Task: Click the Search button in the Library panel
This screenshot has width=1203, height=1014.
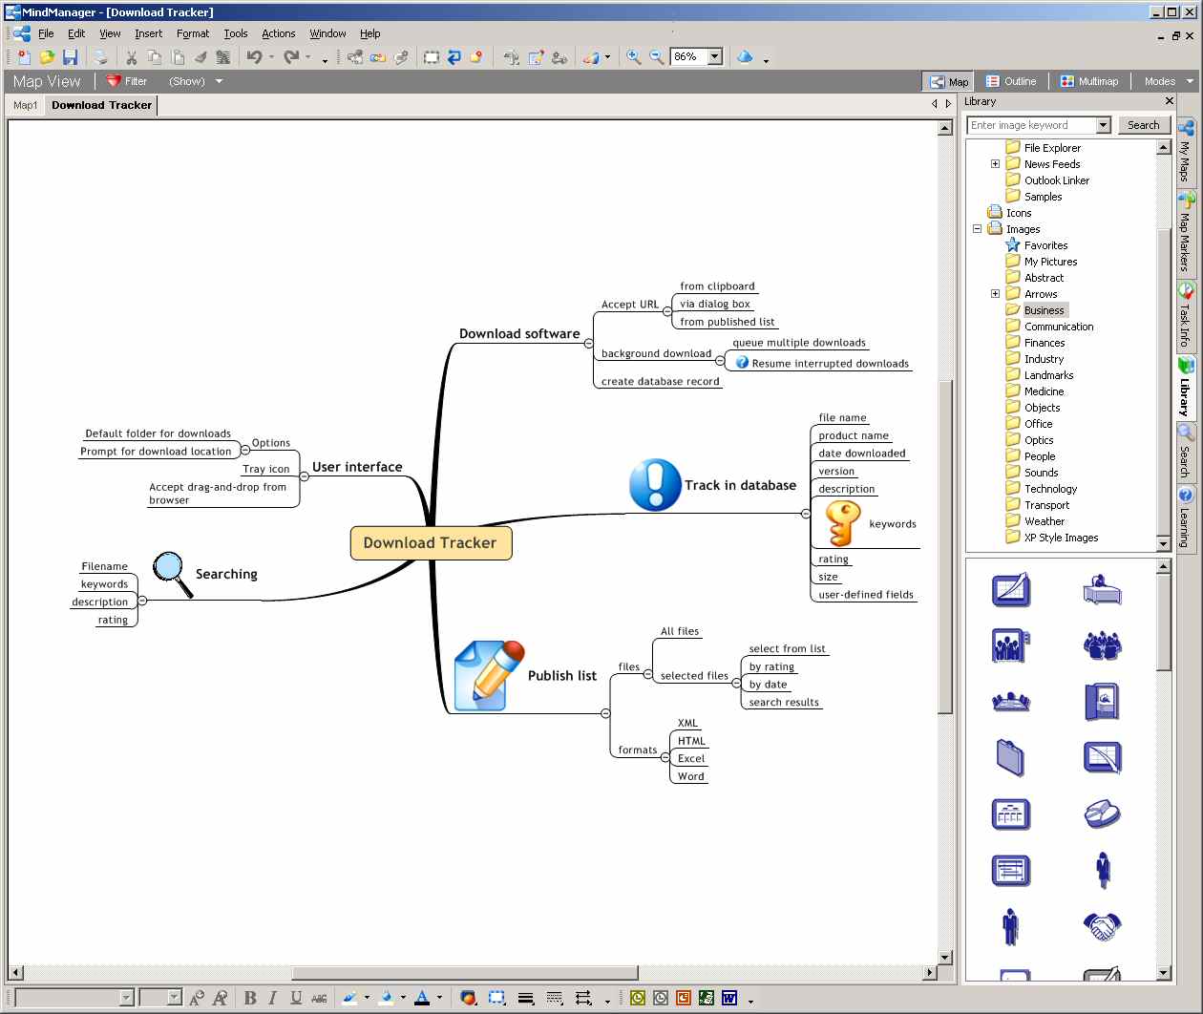Action: click(x=1143, y=124)
